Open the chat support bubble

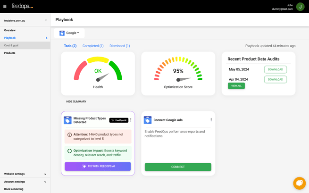[300, 183]
